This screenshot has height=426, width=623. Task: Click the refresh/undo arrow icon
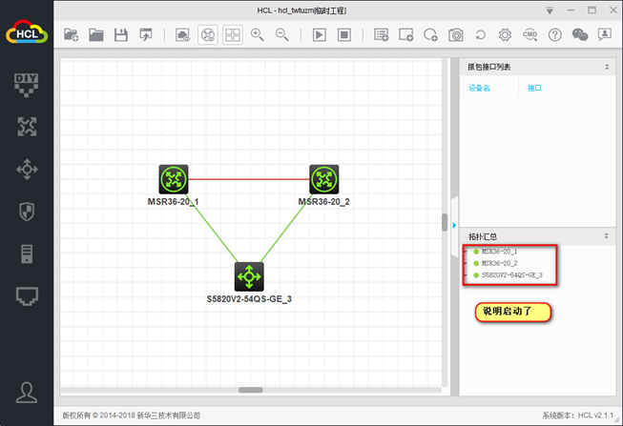coord(480,35)
